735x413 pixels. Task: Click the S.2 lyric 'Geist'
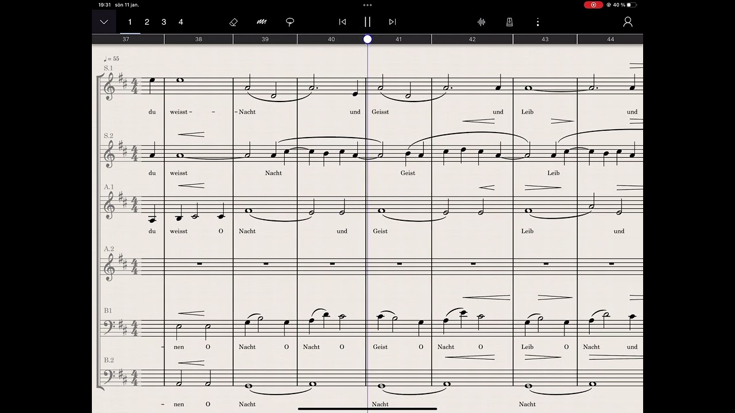pos(408,173)
